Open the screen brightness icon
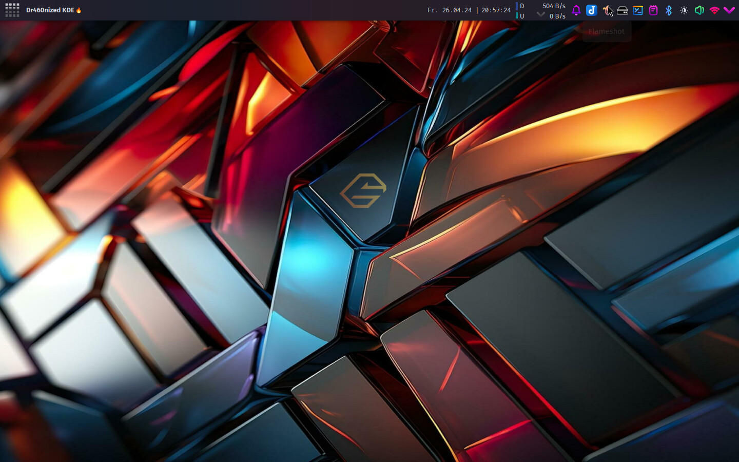The width and height of the screenshot is (739, 462). (x=684, y=10)
